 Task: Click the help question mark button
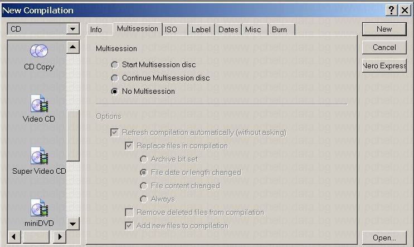click(391, 11)
